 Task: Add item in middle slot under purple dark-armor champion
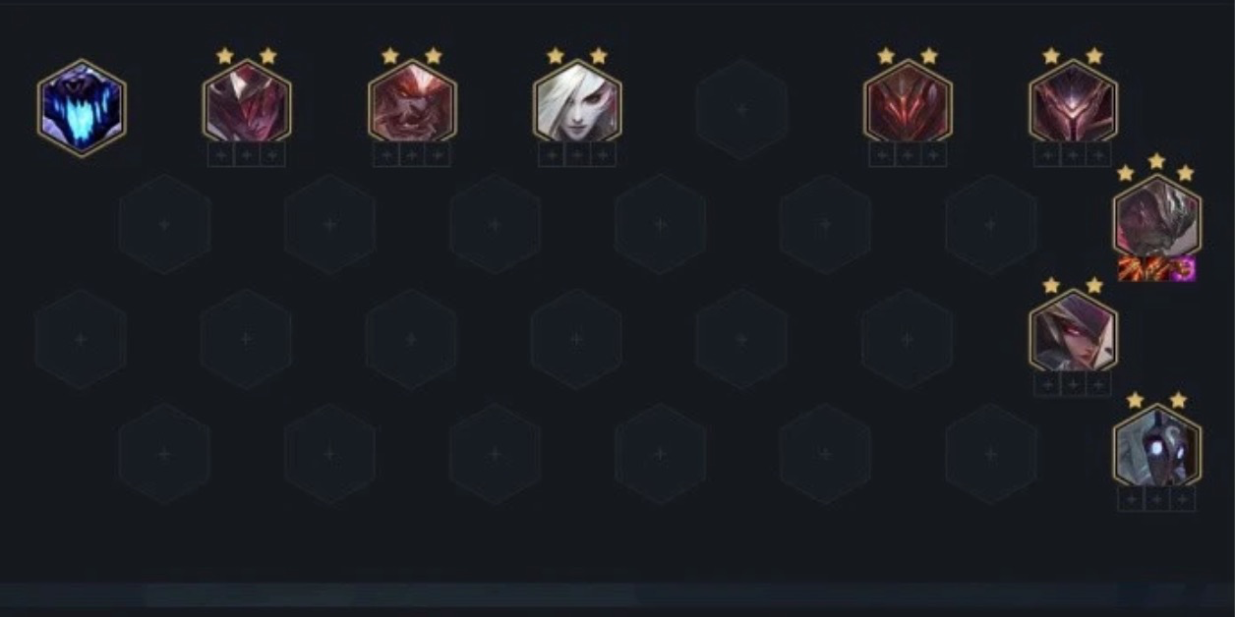point(1073,155)
